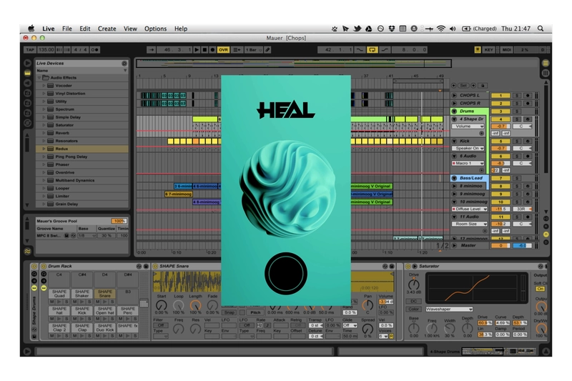
Task: Click the Punch-In switch
Action: pos(360,49)
